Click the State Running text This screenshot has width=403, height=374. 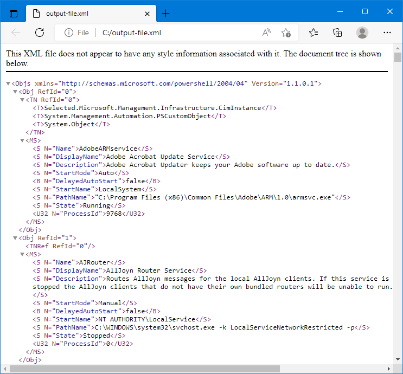tap(97, 205)
